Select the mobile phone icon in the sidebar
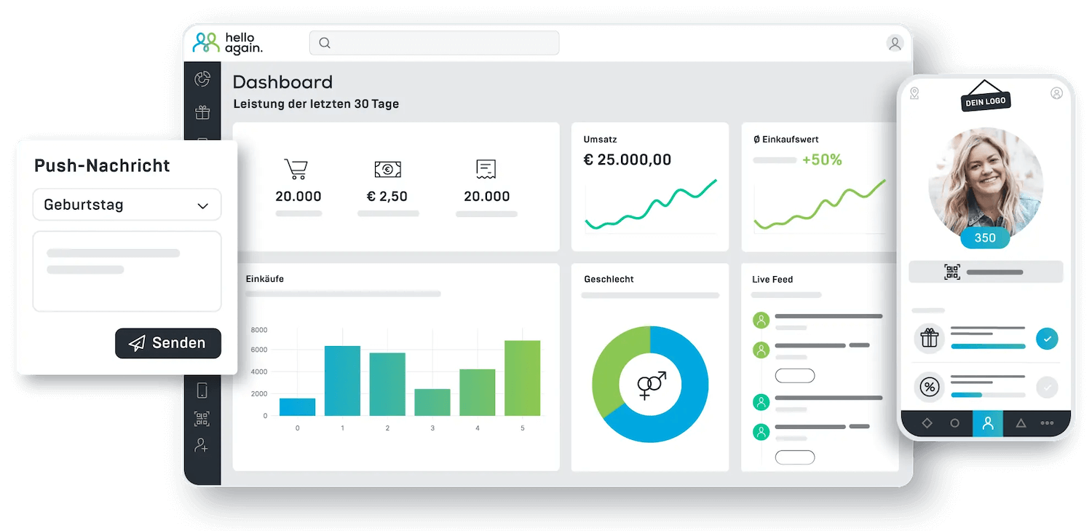This screenshot has height=531, width=1092. (202, 390)
